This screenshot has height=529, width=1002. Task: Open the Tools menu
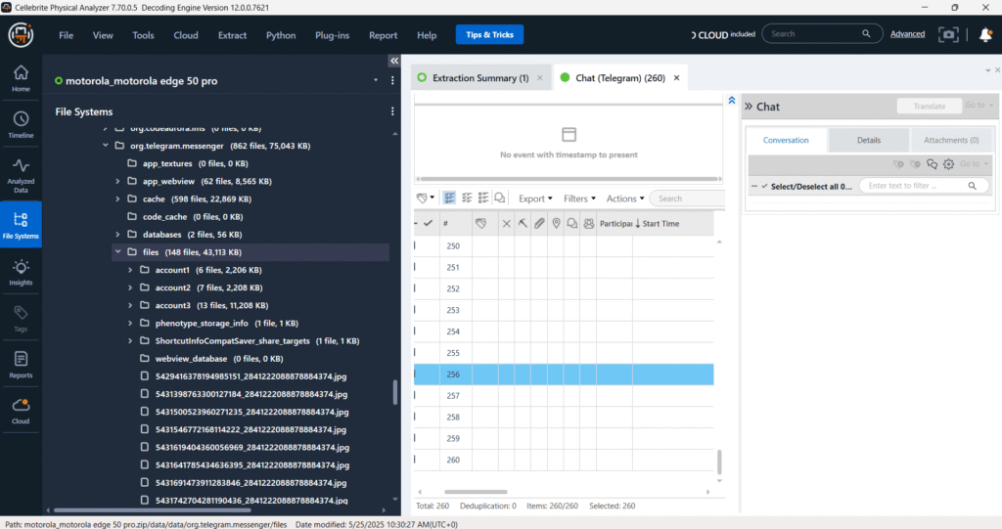[x=143, y=35]
